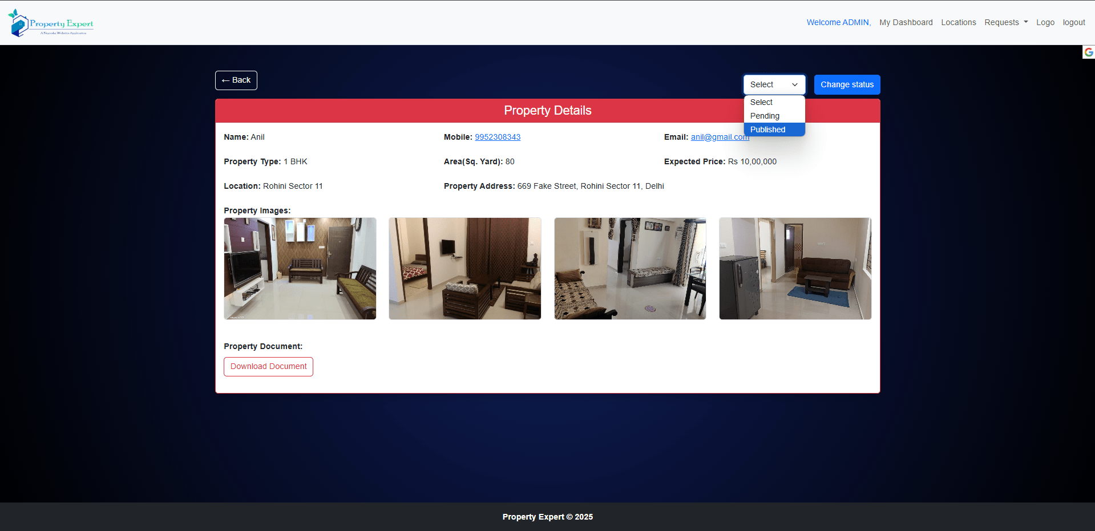Download the property document
This screenshot has width=1095, height=531.
click(268, 367)
